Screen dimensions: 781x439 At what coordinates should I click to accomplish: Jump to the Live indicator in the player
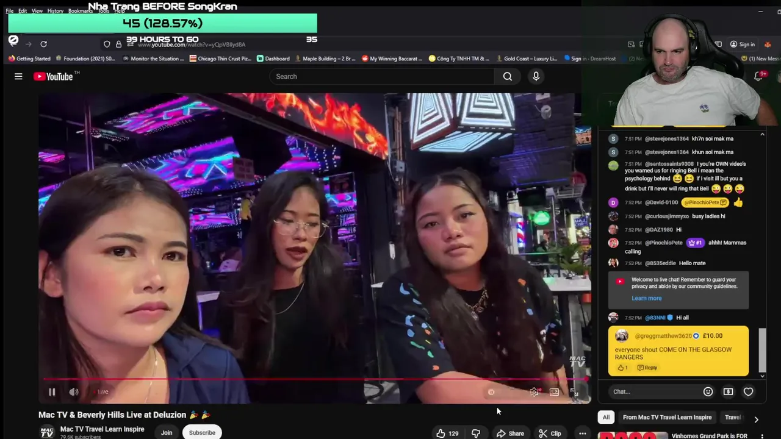[x=101, y=392]
